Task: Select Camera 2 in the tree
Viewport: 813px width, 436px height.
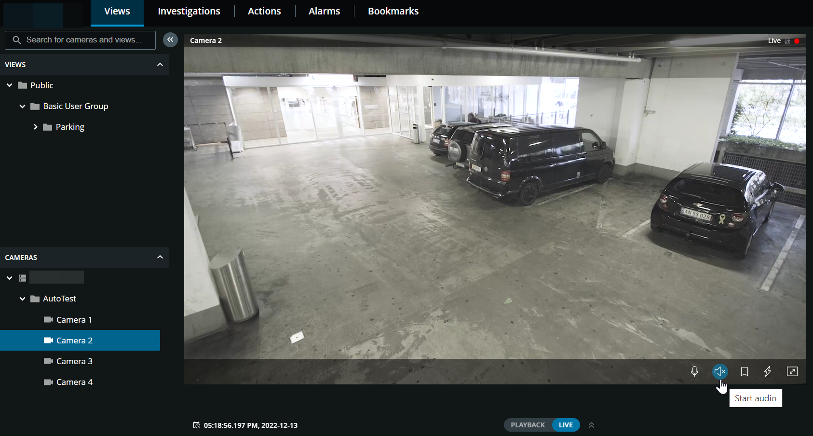Action: click(x=80, y=341)
